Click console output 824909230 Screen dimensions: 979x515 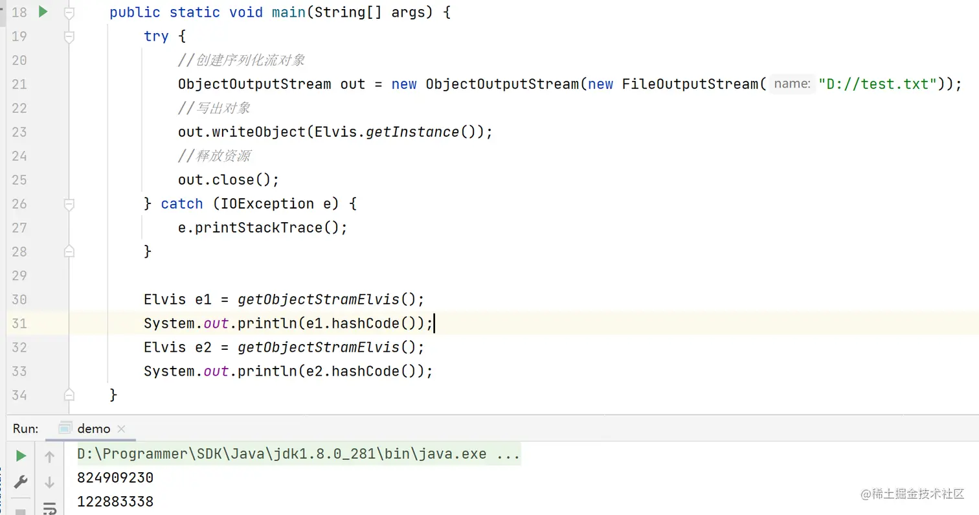click(115, 479)
